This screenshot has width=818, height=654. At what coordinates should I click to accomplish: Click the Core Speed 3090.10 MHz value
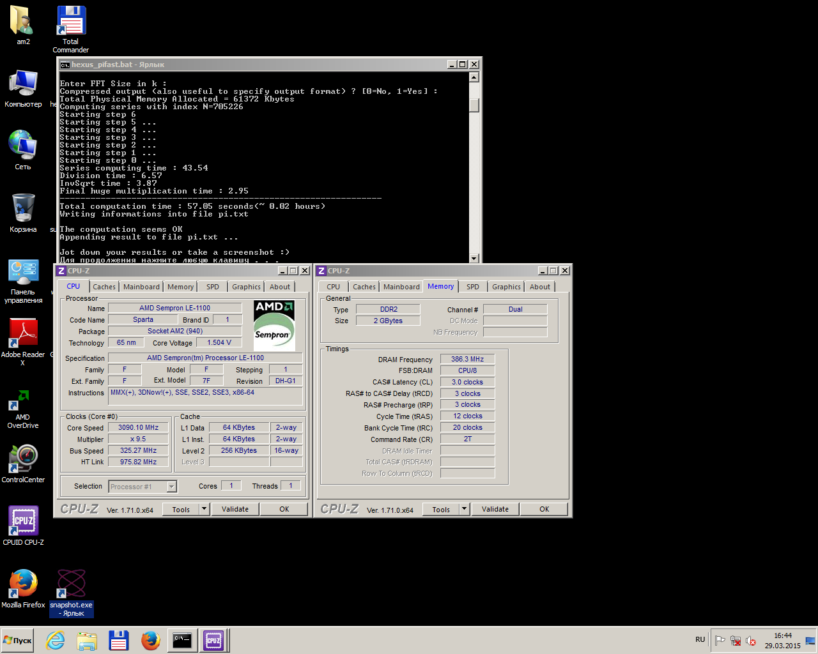pos(138,427)
